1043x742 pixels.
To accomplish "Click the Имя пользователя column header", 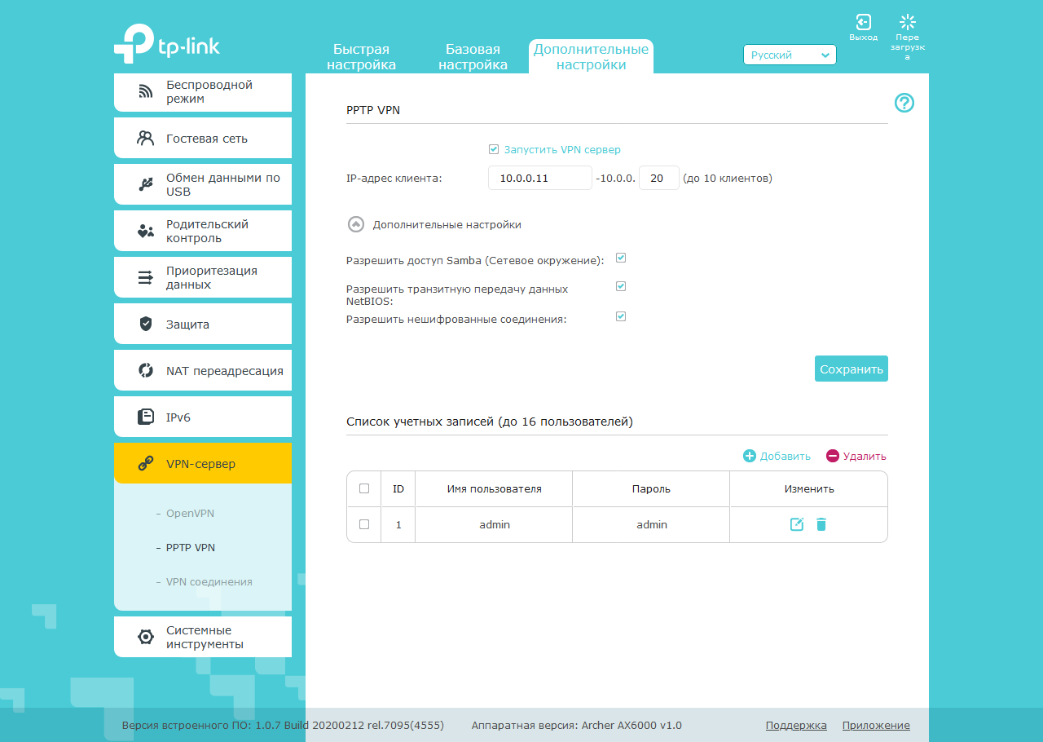I will point(494,488).
